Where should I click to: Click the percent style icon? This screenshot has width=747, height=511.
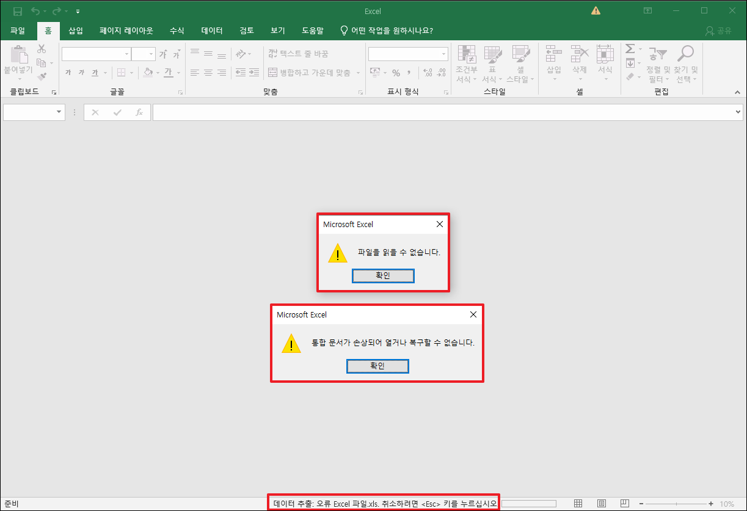coord(396,73)
